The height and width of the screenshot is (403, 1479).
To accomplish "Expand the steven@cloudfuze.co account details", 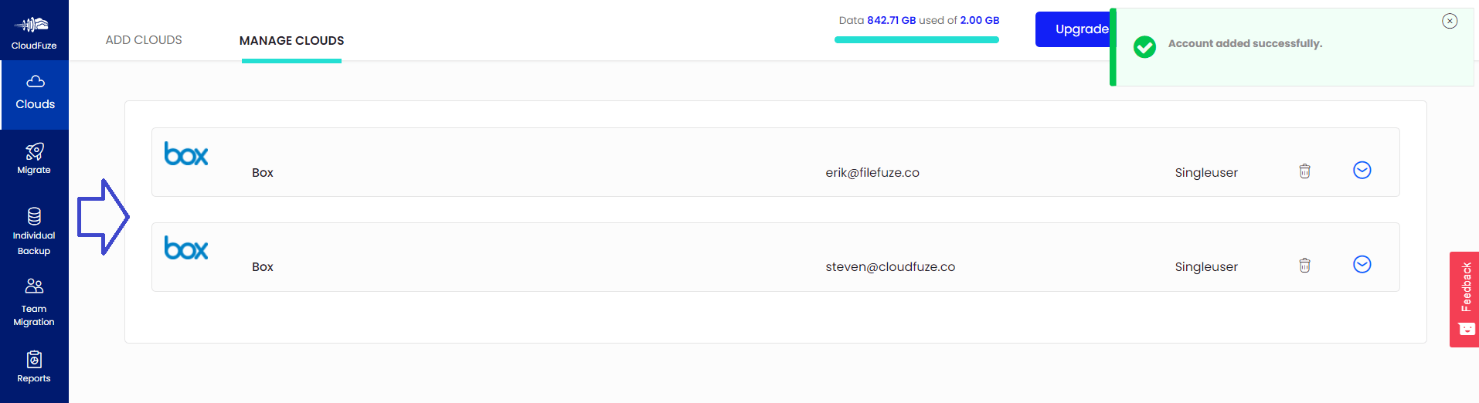I will pos(1362,264).
